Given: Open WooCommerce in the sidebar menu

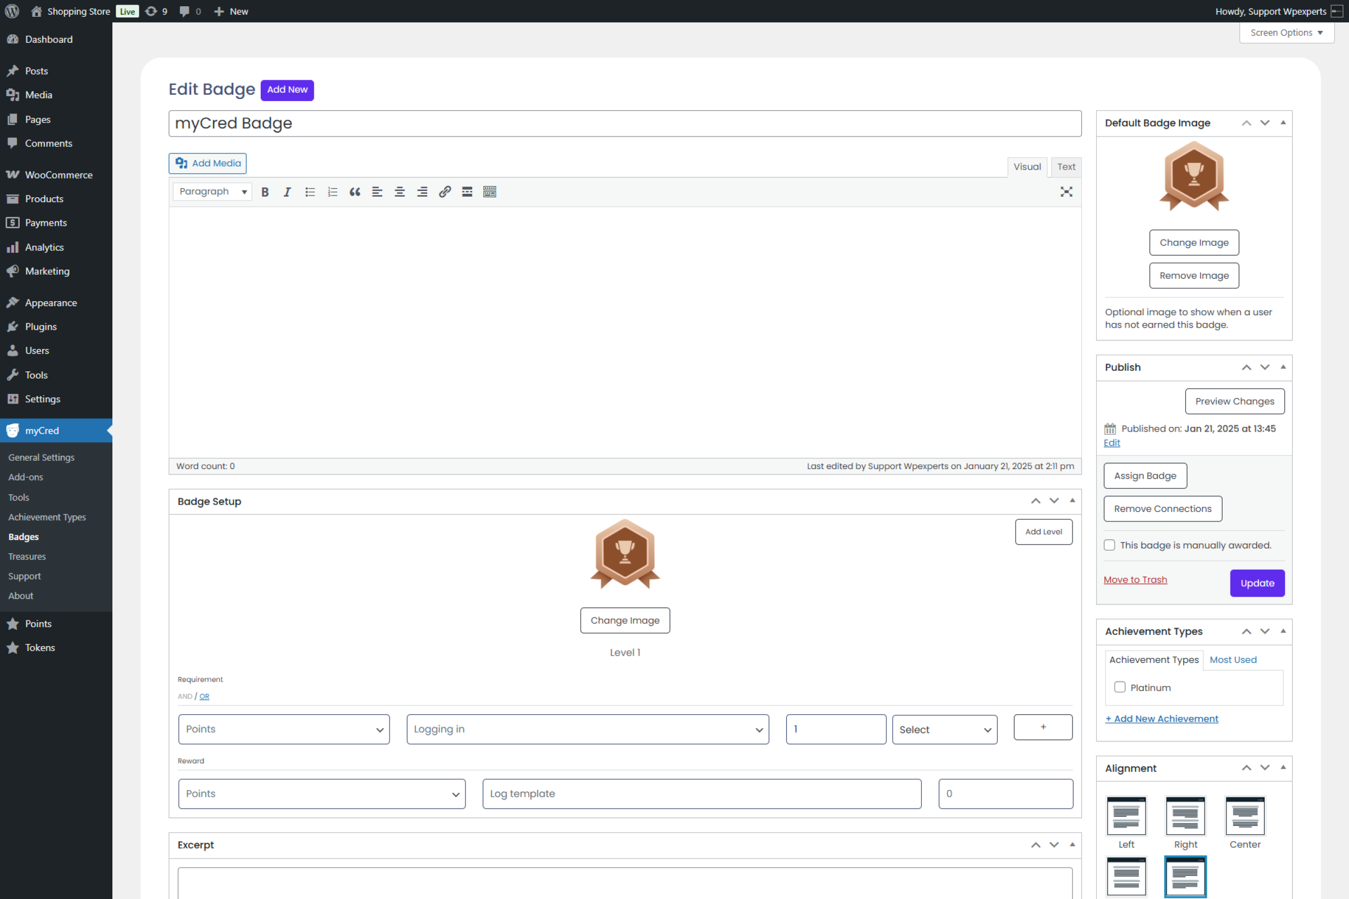Looking at the screenshot, I should pos(58,175).
